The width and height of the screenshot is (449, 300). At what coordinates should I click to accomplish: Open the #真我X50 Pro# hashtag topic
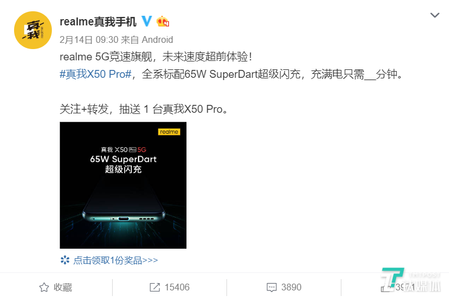pyautogui.click(x=95, y=74)
